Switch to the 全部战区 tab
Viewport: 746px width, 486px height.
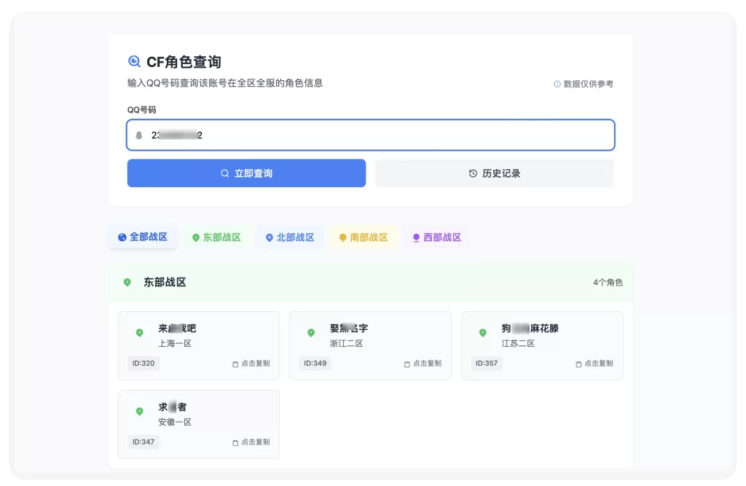click(x=143, y=237)
